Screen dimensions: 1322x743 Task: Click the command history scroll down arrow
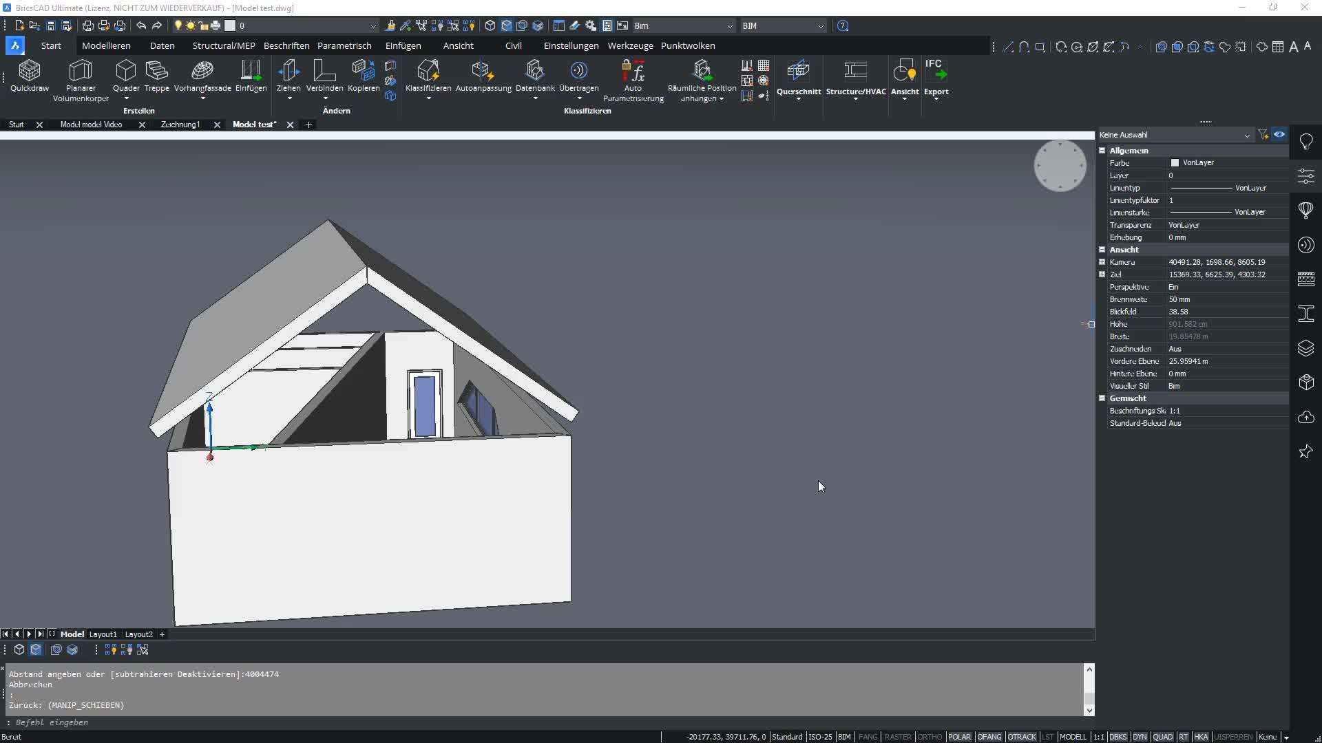(x=1089, y=711)
